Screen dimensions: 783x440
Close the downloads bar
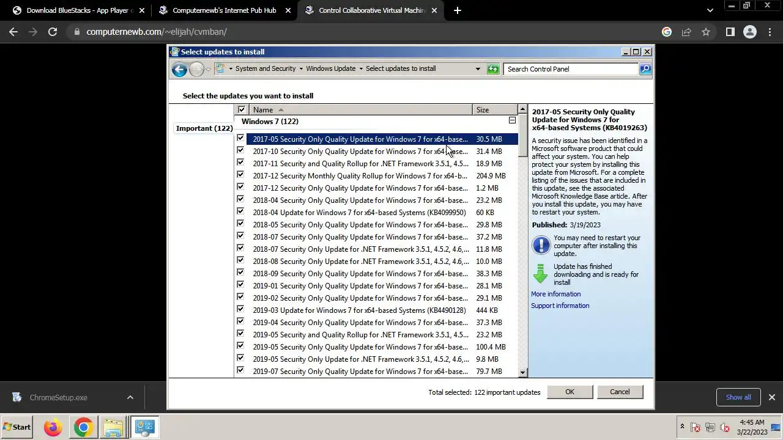tap(771, 397)
